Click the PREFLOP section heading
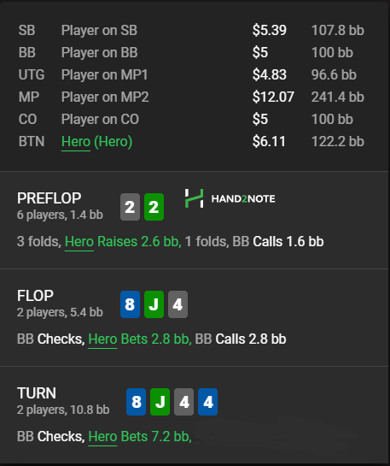Image resolution: width=390 pixels, height=466 pixels. pyautogui.click(x=49, y=198)
